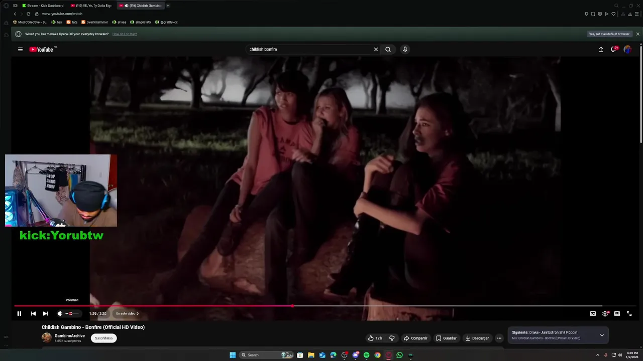Open the 'tats' bookmark
The image size is (643, 361).
[72, 22]
